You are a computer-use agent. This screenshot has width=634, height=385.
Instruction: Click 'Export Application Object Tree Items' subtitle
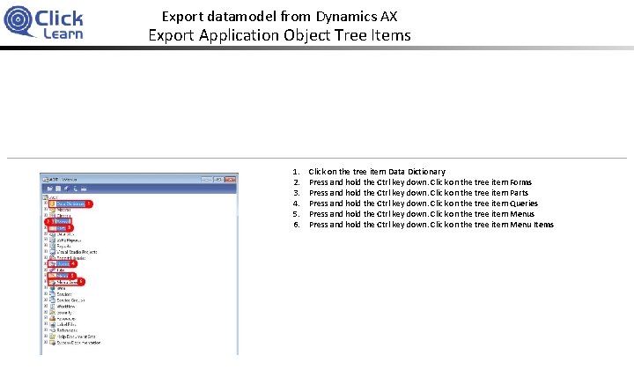coord(280,35)
